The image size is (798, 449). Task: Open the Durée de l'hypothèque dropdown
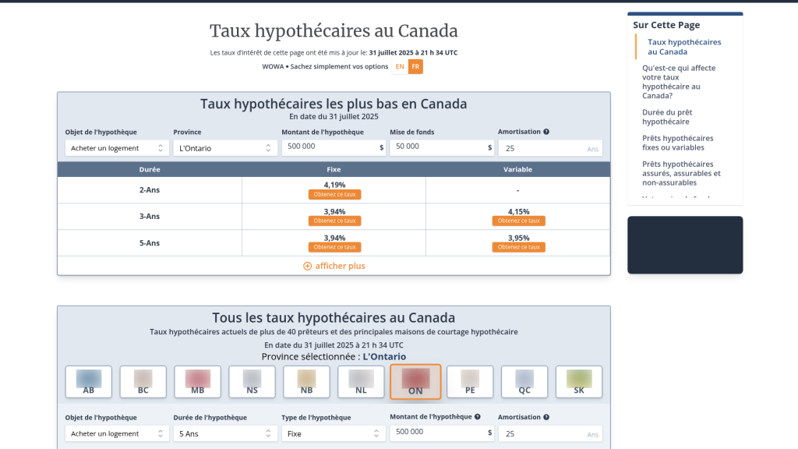click(225, 433)
